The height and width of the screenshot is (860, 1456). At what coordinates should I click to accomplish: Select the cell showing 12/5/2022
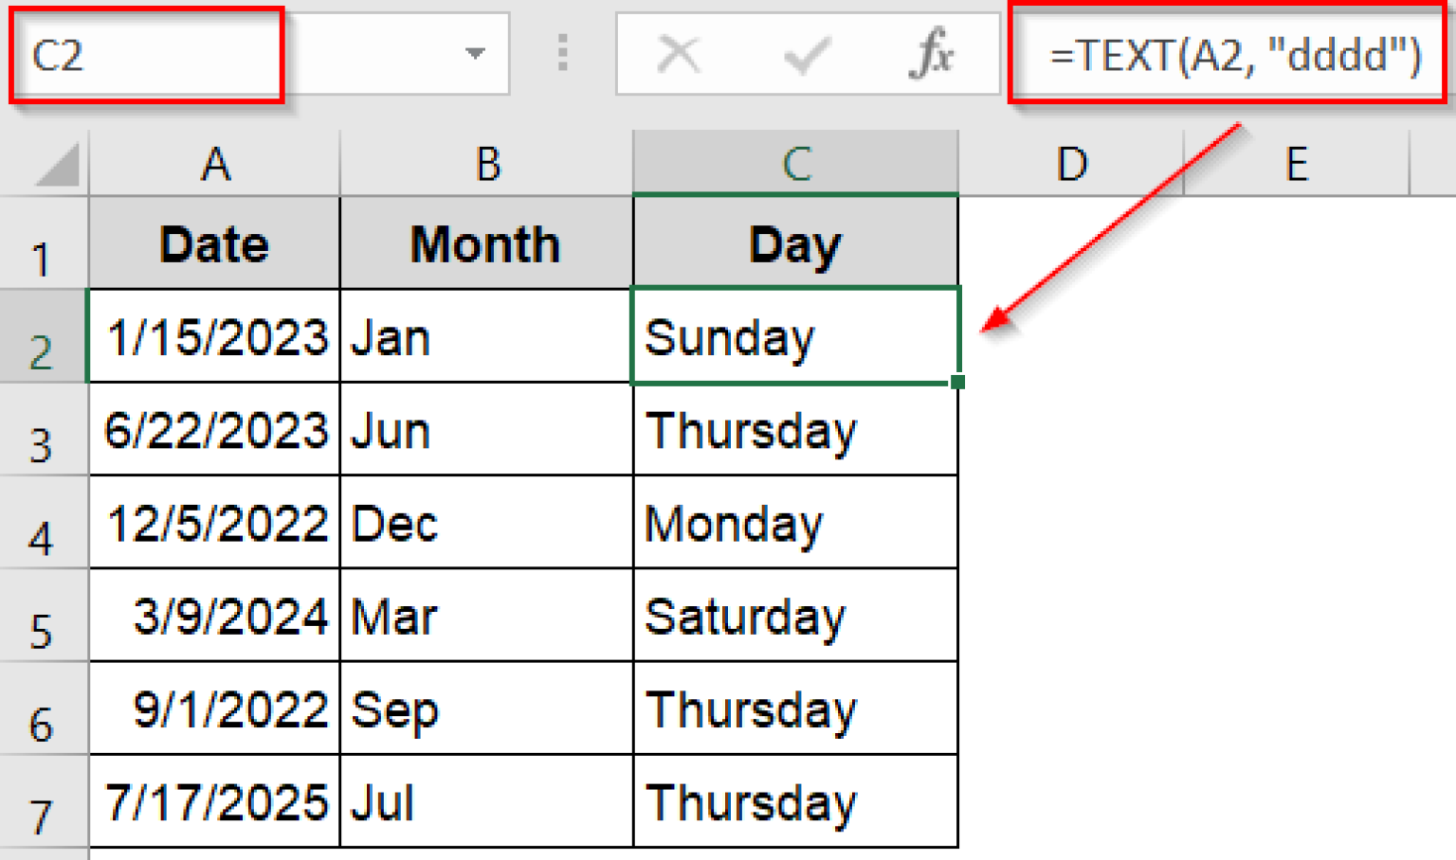[213, 523]
